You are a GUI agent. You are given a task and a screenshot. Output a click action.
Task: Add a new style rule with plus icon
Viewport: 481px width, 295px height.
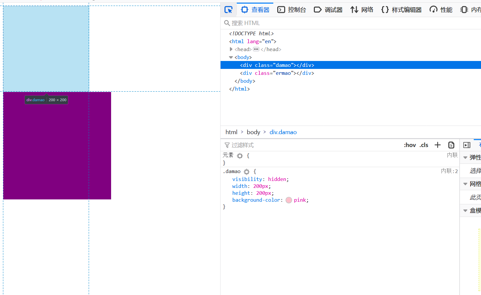(x=437, y=145)
